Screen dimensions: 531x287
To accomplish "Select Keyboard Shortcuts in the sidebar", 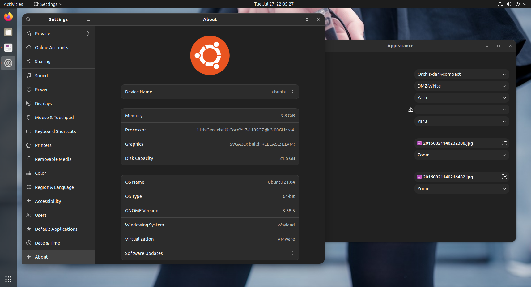I will 55,131.
